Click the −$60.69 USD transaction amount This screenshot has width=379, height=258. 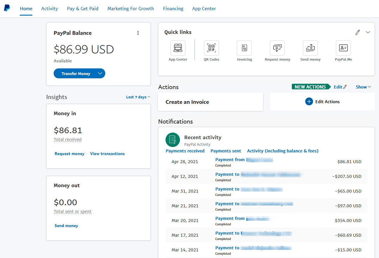point(348,235)
